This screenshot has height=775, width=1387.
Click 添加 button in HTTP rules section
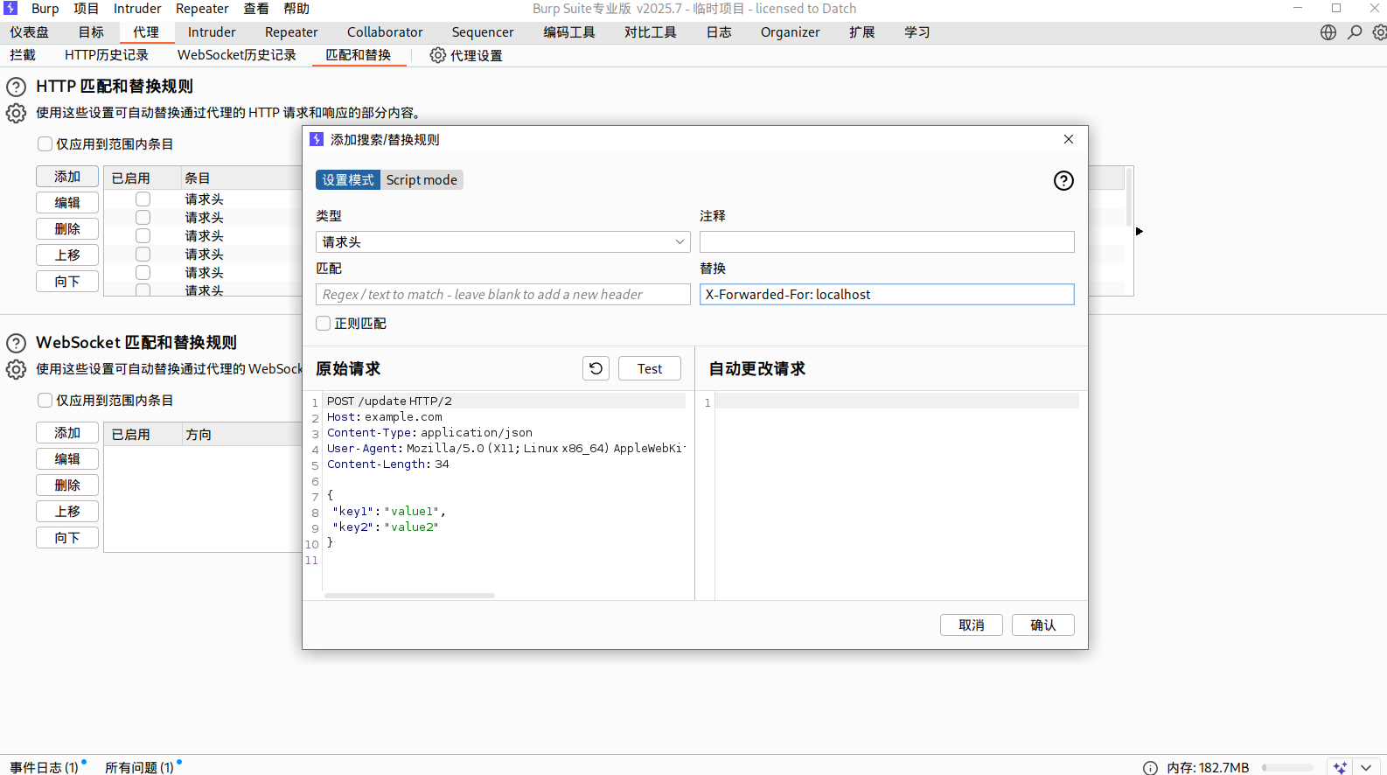(x=67, y=177)
